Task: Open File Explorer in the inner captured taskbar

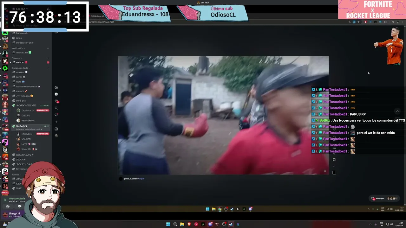Action: coord(214,209)
